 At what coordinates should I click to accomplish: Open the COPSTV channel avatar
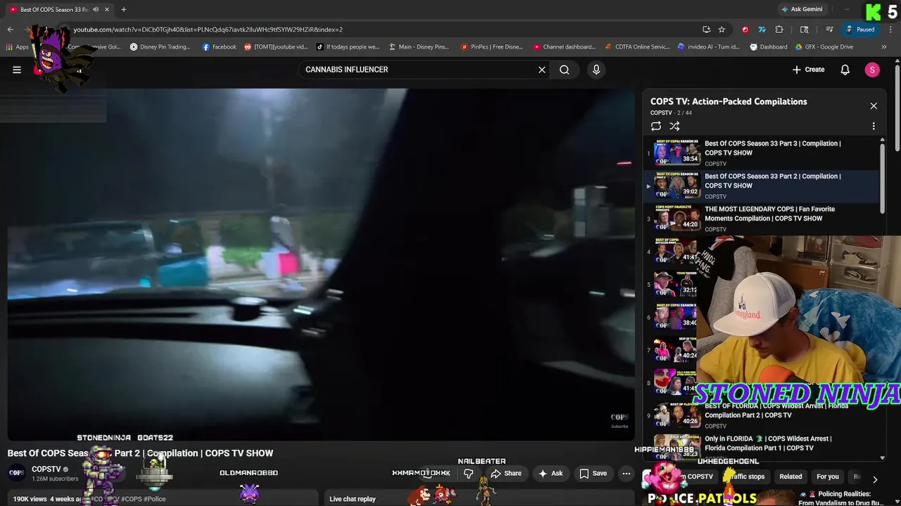[x=16, y=474]
